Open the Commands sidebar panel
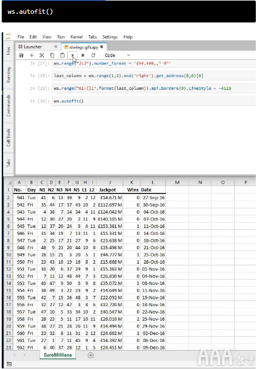The height and width of the screenshot is (369, 261). point(9,106)
